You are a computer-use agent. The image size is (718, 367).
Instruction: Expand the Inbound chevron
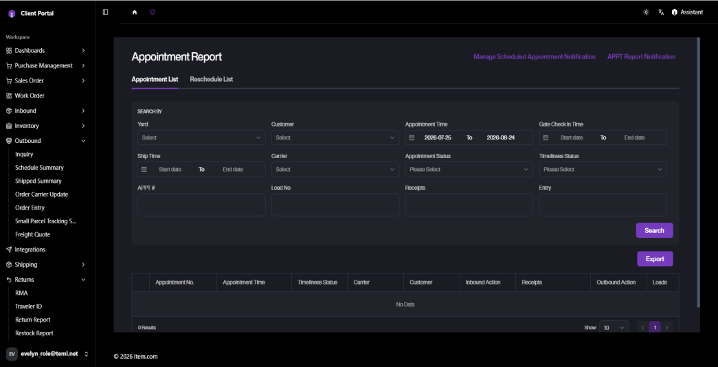(83, 111)
